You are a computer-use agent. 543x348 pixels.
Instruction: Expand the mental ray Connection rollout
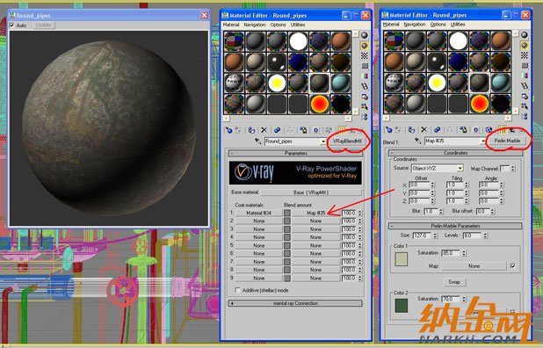tap(295, 303)
